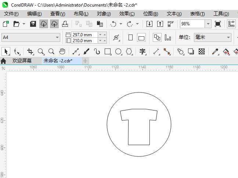Image resolution: width=238 pixels, height=178 pixels.
Task: Select the Pan hand tool
Action: point(62,51)
